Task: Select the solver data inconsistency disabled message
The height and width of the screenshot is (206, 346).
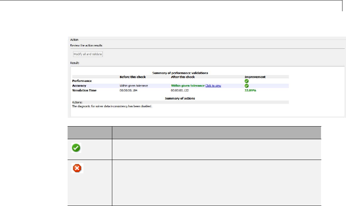Action: 112,106
